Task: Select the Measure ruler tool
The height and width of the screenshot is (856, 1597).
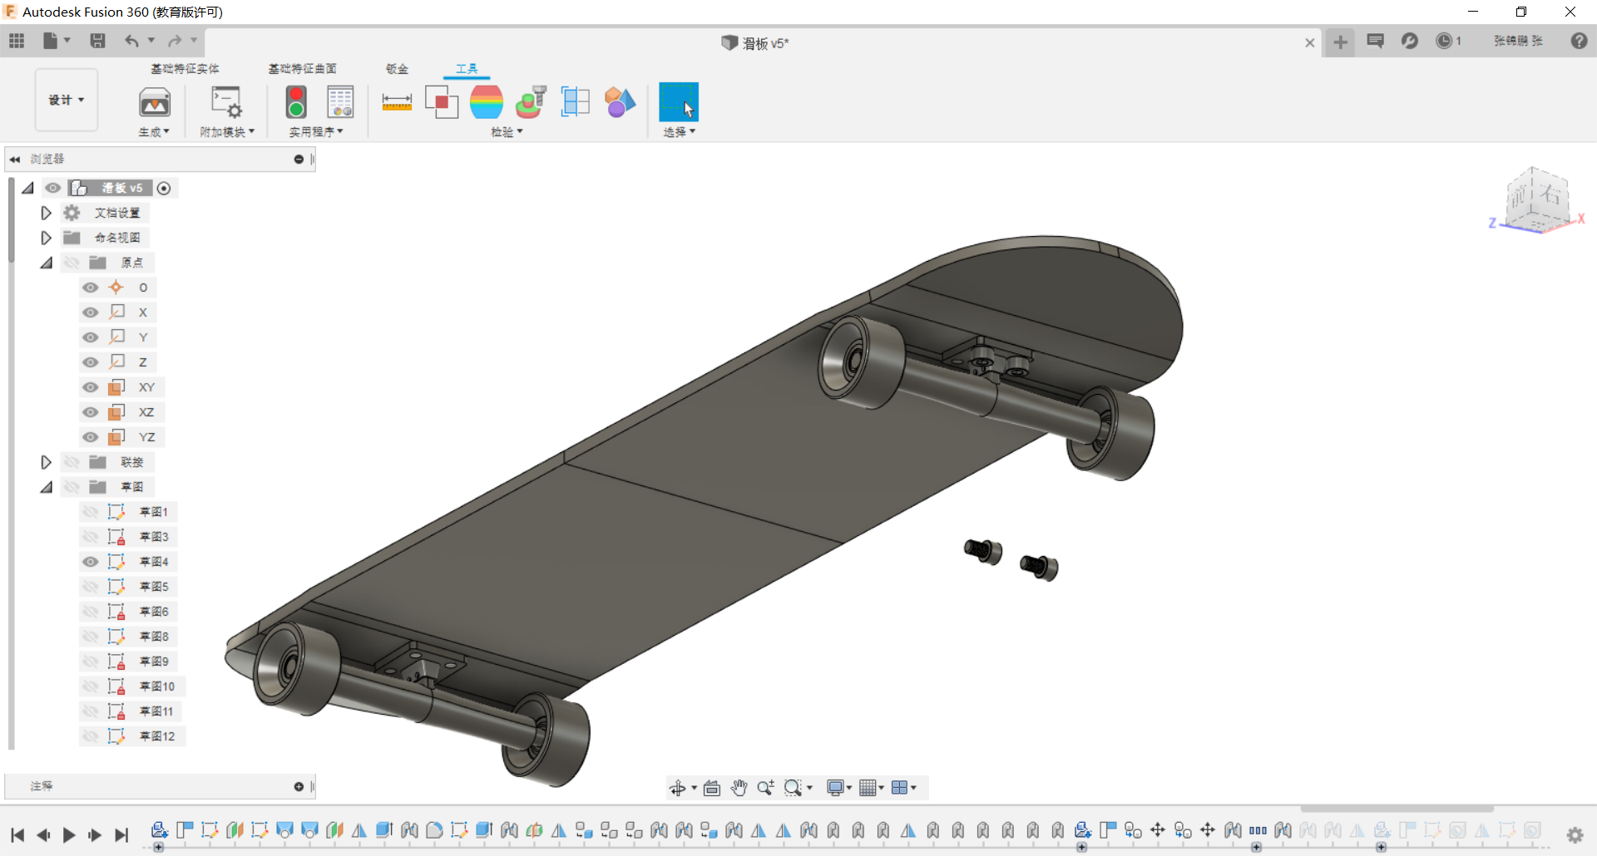Action: tap(397, 102)
